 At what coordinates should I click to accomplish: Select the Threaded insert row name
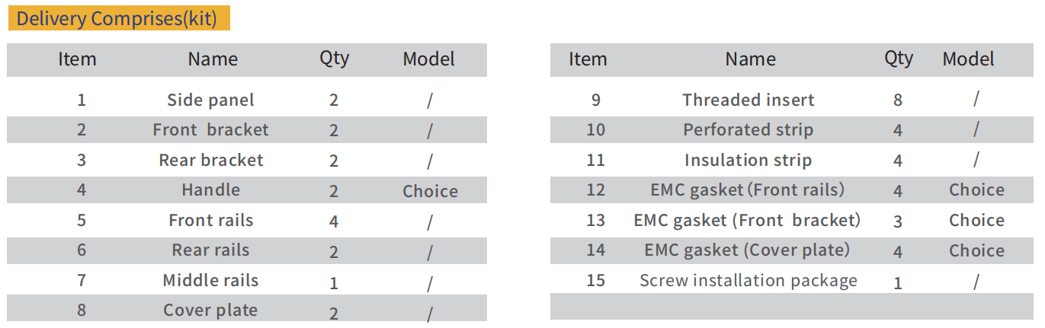pyautogui.click(x=748, y=100)
